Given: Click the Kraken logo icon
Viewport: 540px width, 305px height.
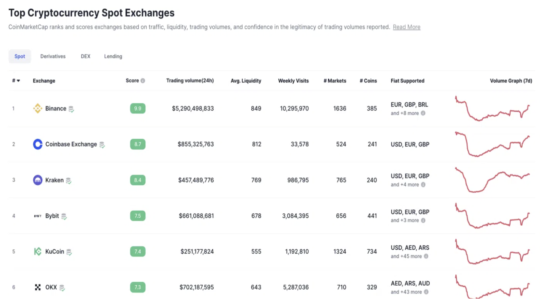Looking at the screenshot, I should 38,180.
